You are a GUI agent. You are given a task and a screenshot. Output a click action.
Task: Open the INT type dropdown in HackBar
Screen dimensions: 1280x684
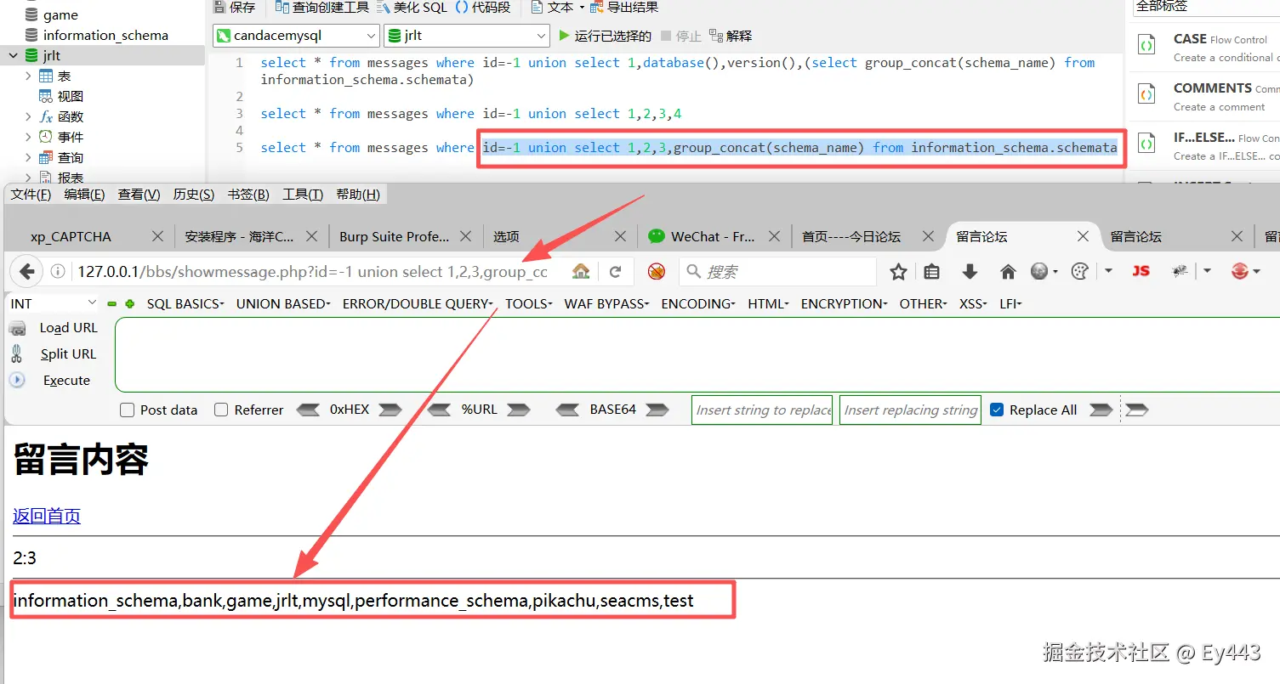point(54,303)
